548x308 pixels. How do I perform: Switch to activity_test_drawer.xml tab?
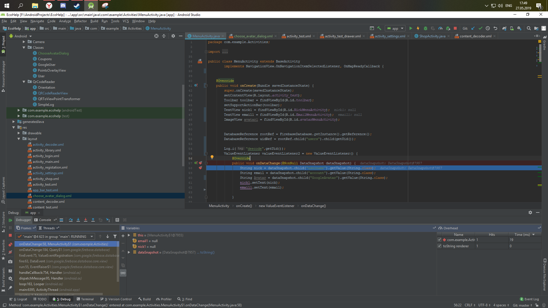coord(342,36)
